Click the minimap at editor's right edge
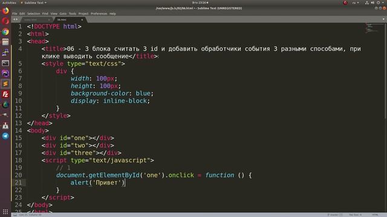The height and width of the screenshot is (217, 387). [x=375, y=28]
